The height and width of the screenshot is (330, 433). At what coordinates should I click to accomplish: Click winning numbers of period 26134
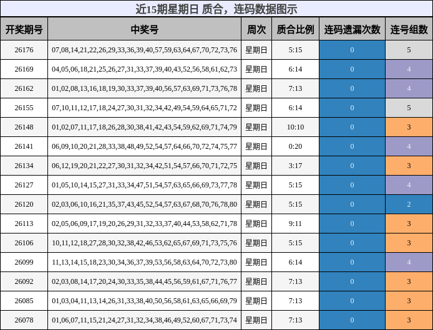pyautogui.click(x=144, y=166)
